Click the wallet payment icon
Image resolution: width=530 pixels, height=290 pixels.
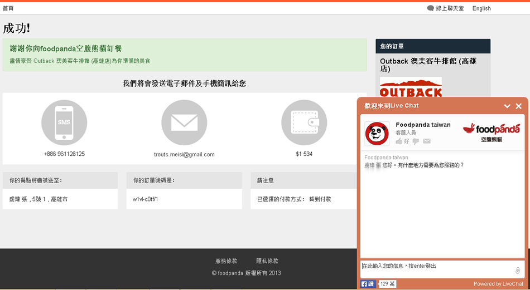click(x=304, y=122)
